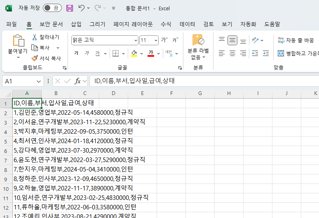
Task: Select the column F header
Action: pos(171,93)
